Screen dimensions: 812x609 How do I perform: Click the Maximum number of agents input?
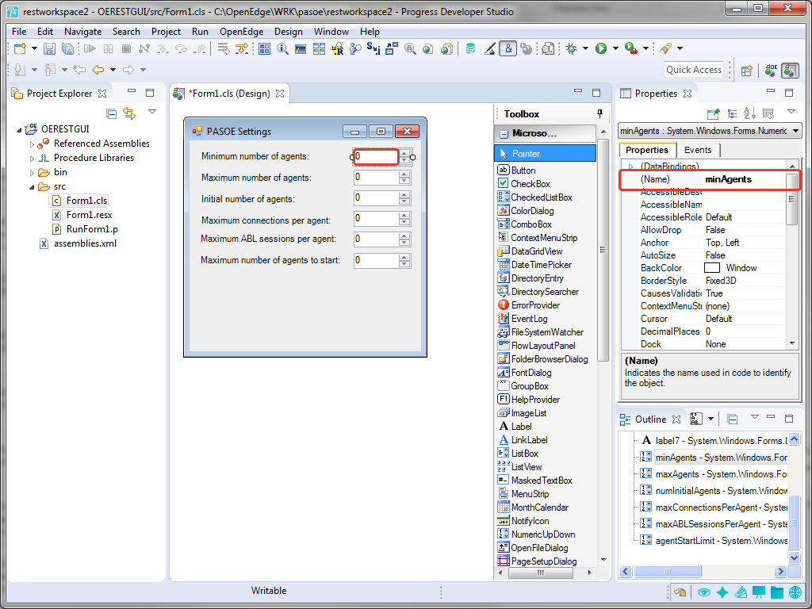pyautogui.click(x=376, y=177)
